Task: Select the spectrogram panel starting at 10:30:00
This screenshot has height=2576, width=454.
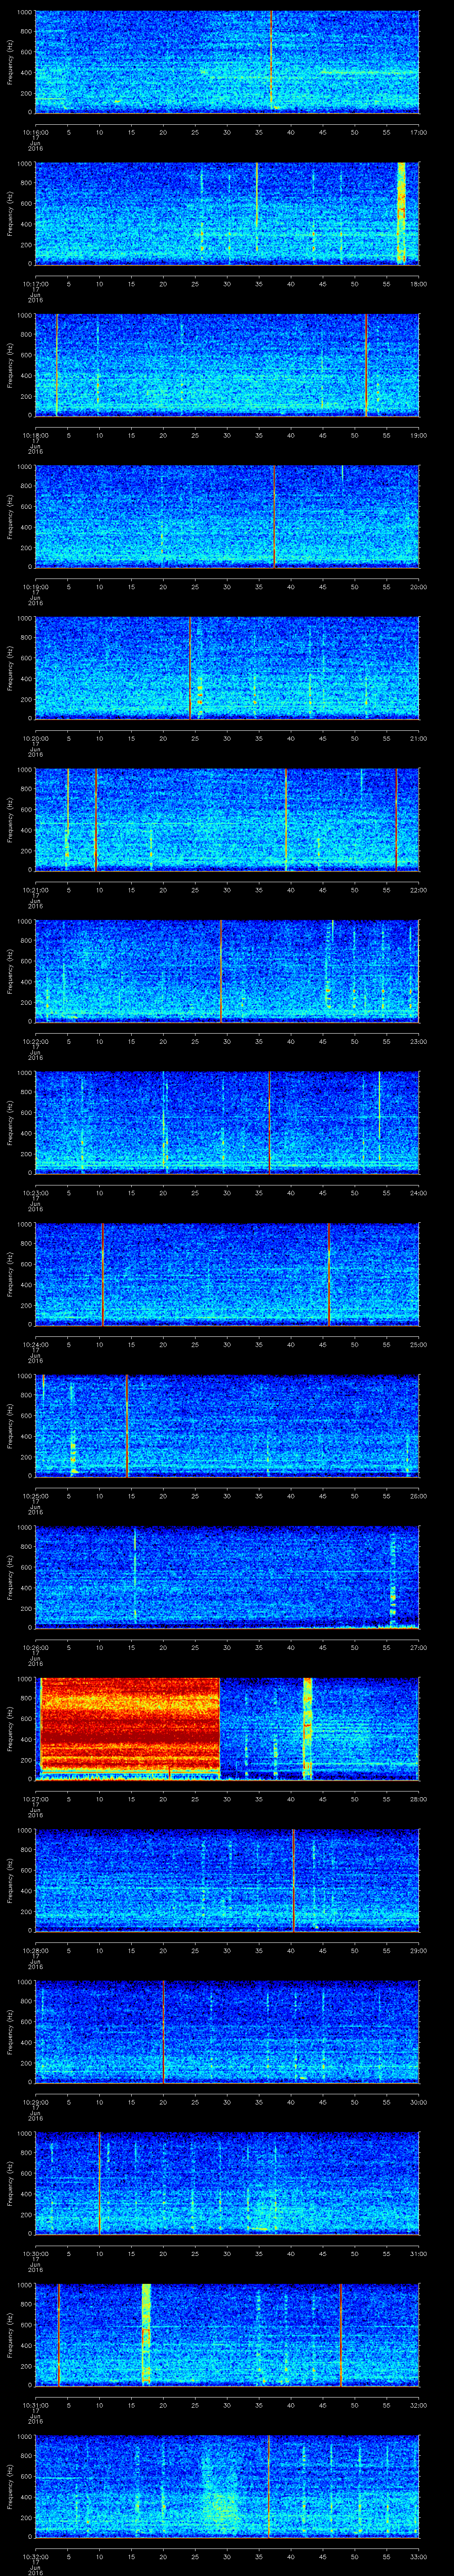Action: (x=227, y=2183)
